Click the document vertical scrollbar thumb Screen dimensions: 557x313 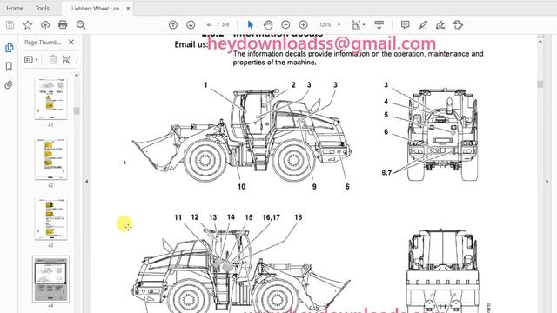[x=540, y=83]
